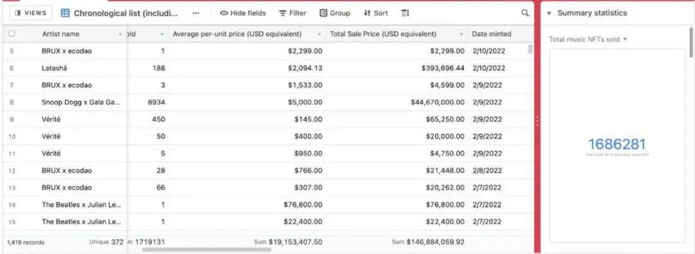Open Total music NFTs sold selector
The height and width of the screenshot is (254, 695).
click(588, 39)
